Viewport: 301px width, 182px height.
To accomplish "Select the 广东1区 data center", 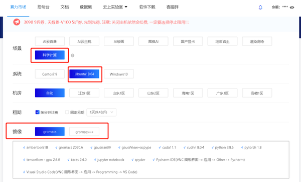I will (222, 93).
